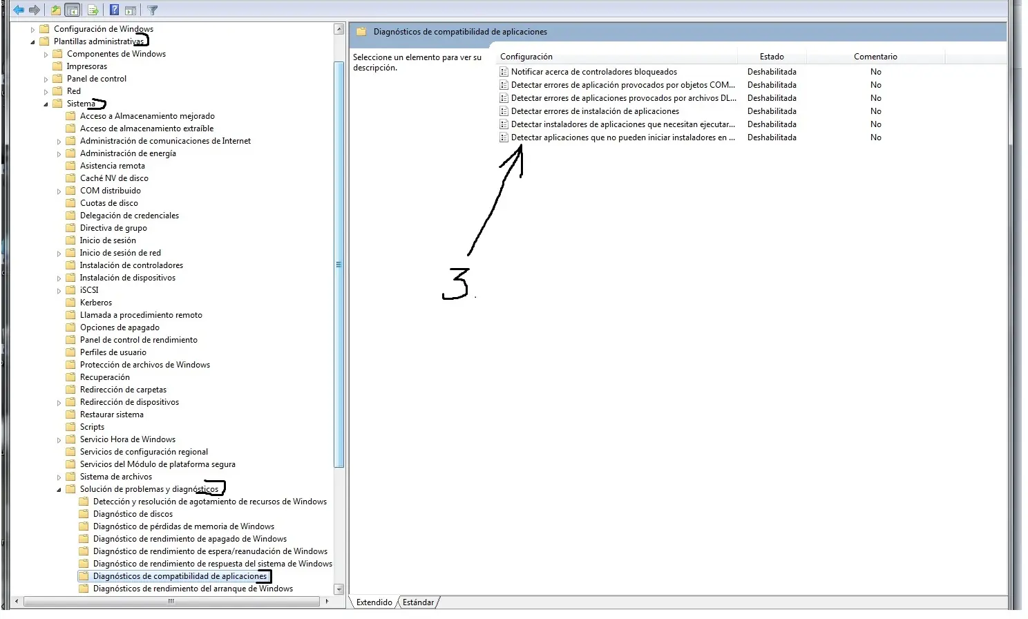The image size is (1028, 619).
Task: Switch to the Extendido tab
Action: click(x=374, y=602)
